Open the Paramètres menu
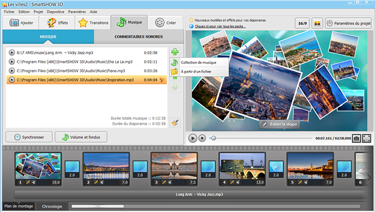The image size is (375, 212). coord(77,12)
